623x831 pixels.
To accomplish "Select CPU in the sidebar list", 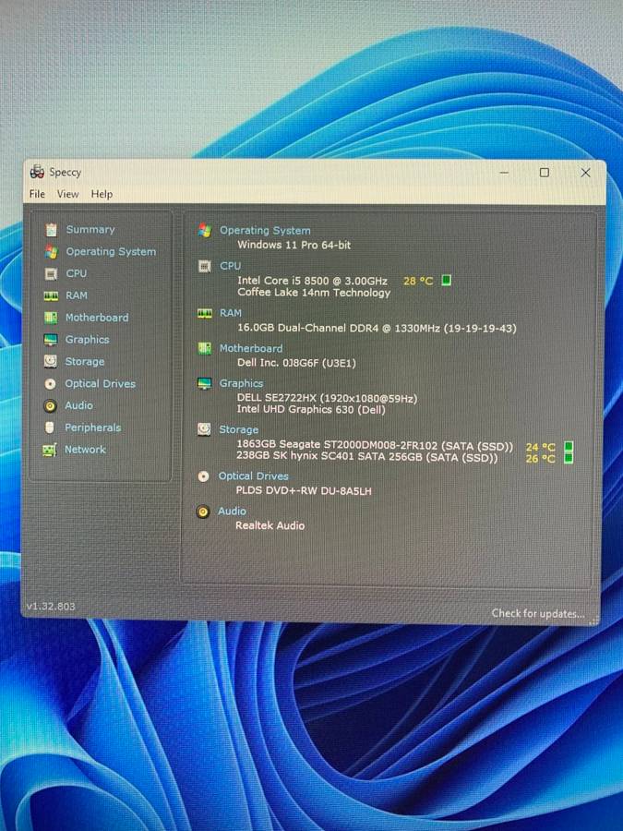I will 77,273.
